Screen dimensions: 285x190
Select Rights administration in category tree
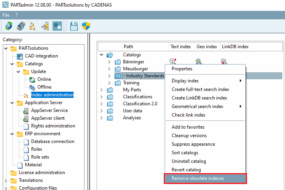[x=53, y=126]
